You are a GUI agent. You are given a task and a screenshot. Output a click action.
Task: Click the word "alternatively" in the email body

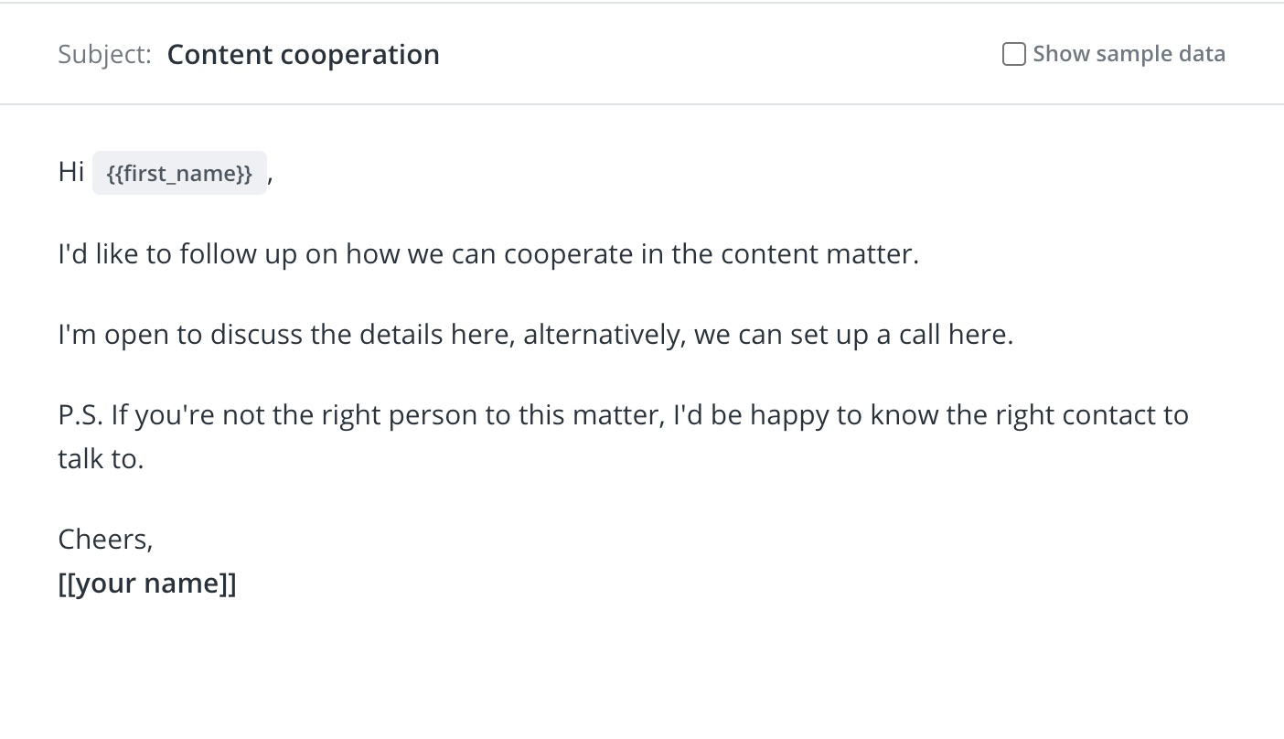(604, 334)
